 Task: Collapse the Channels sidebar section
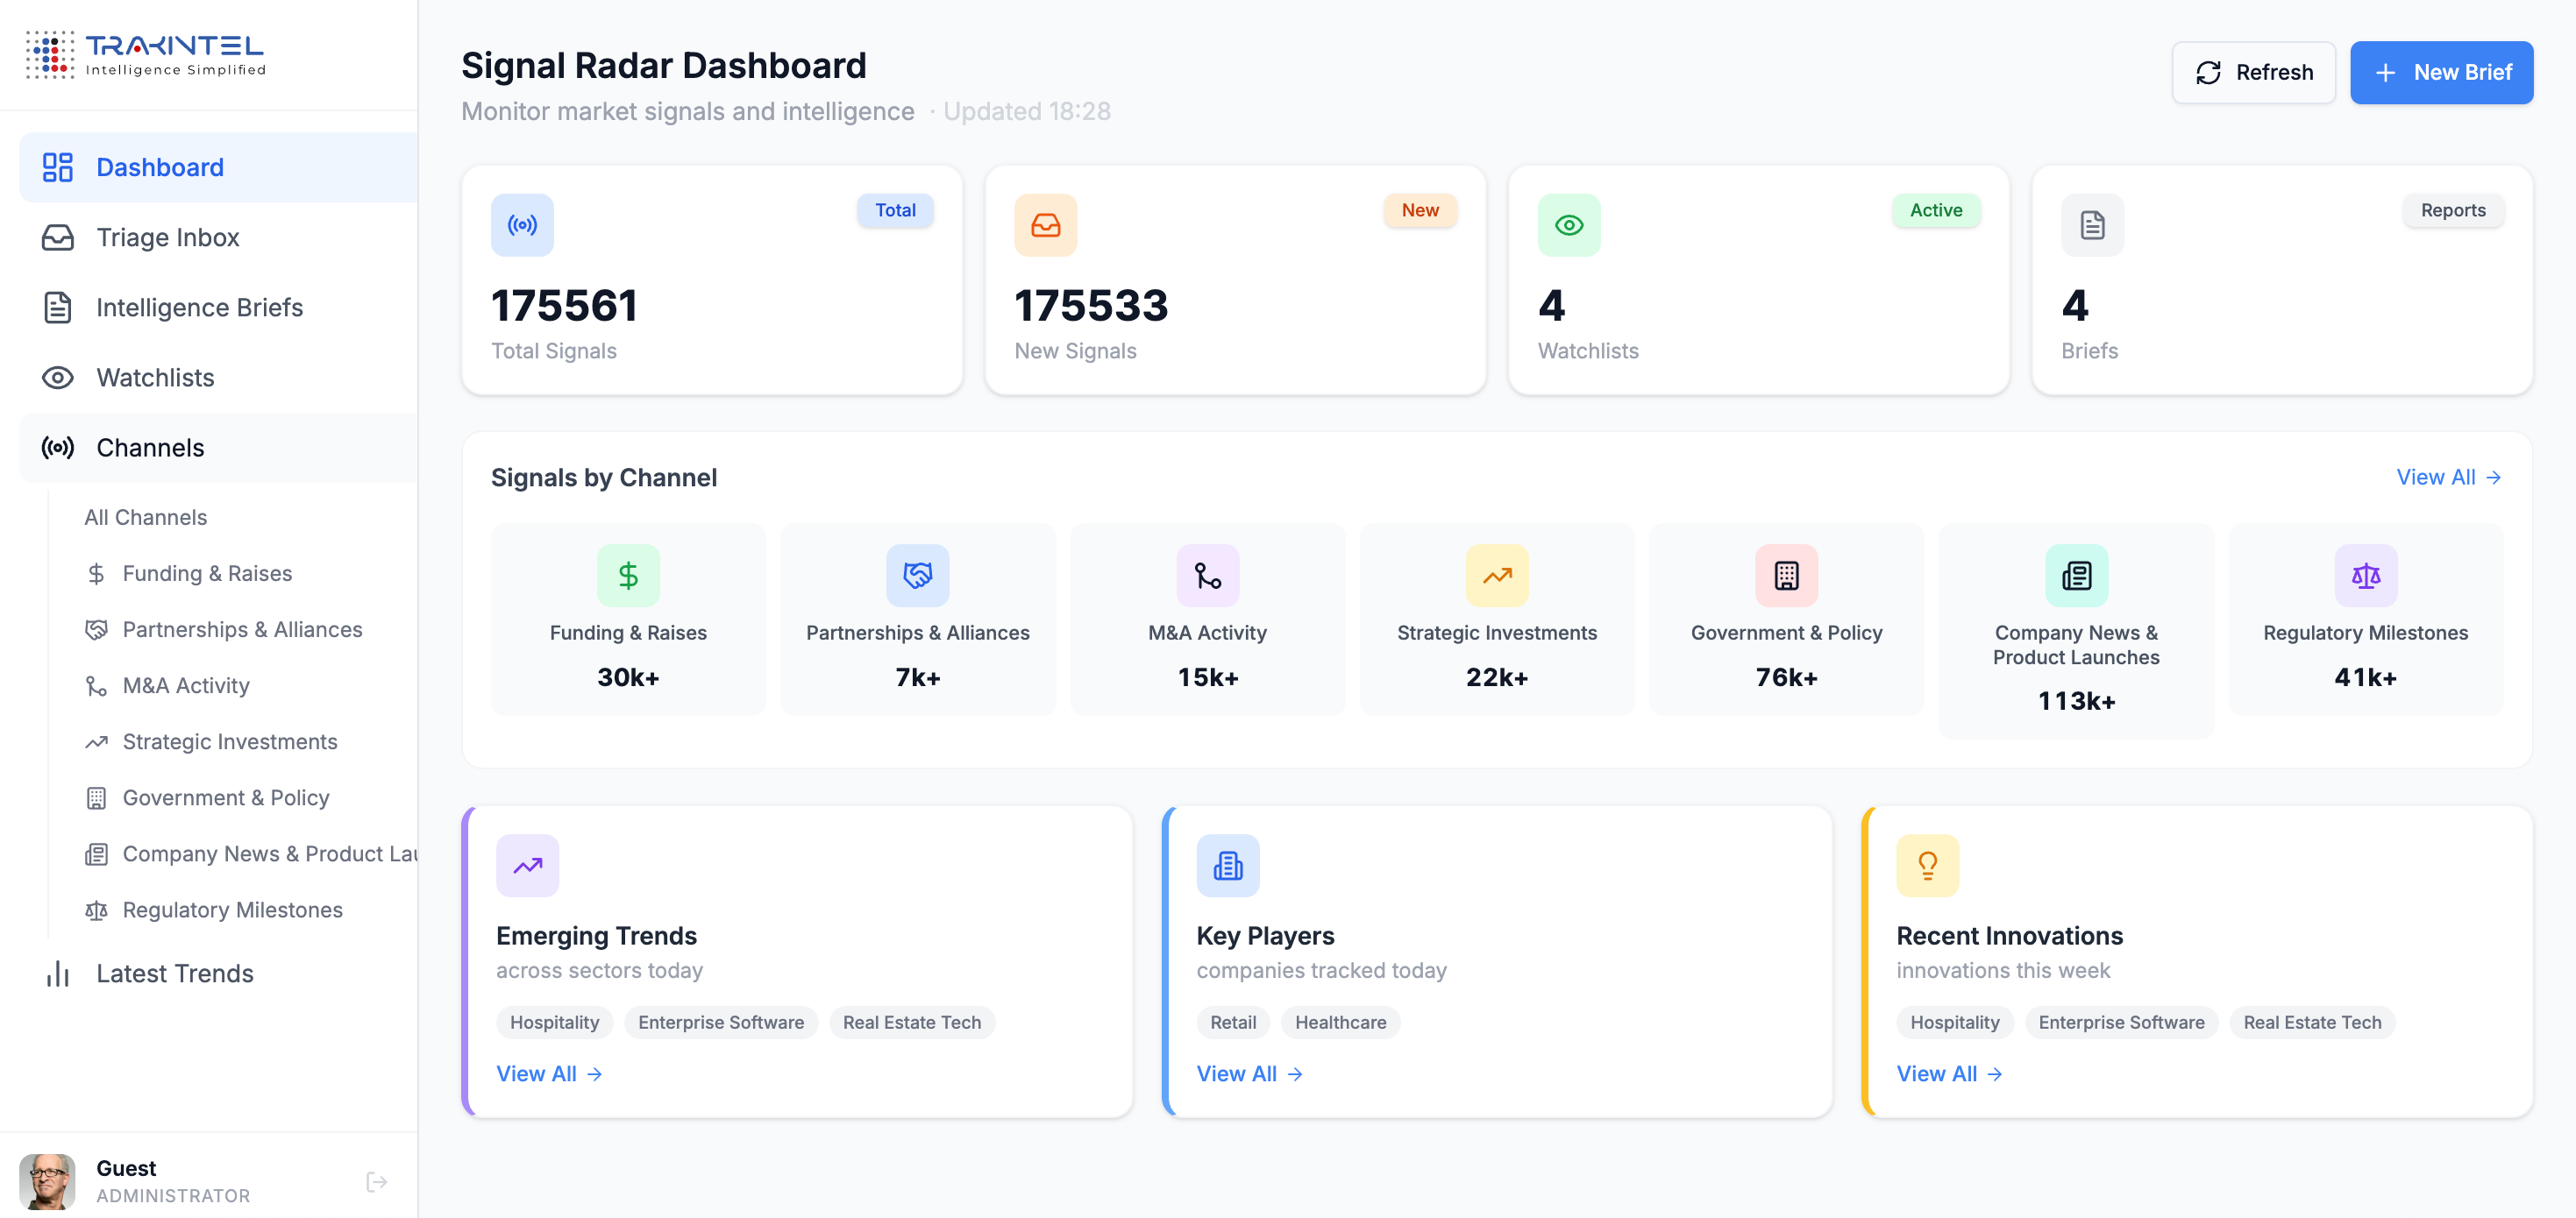(x=150, y=448)
